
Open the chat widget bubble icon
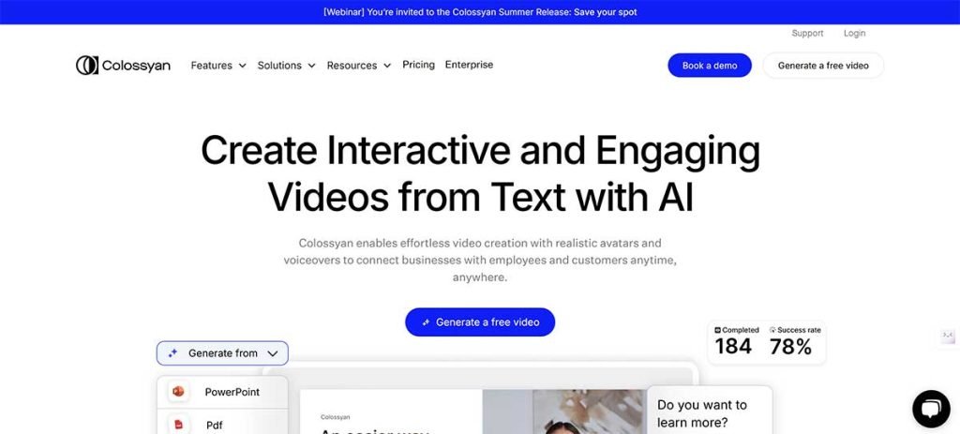tap(931, 409)
